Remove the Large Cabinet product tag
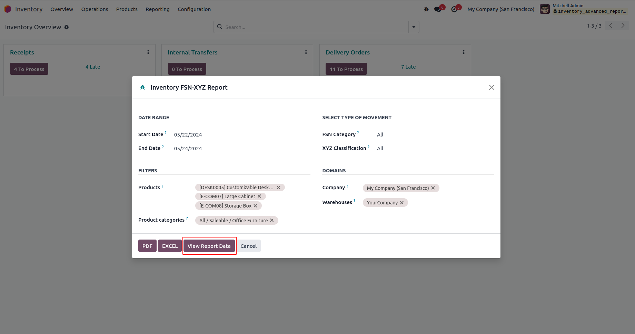The image size is (635, 334). coord(259,196)
